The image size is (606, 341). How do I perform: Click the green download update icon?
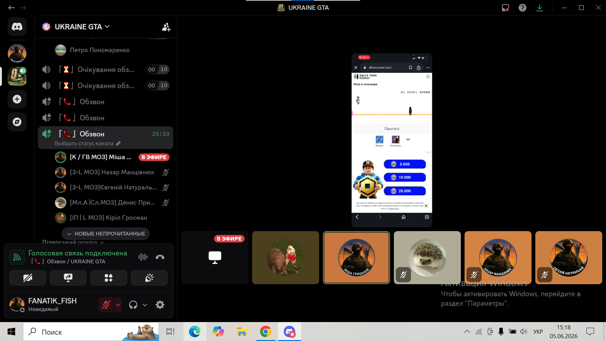539,8
